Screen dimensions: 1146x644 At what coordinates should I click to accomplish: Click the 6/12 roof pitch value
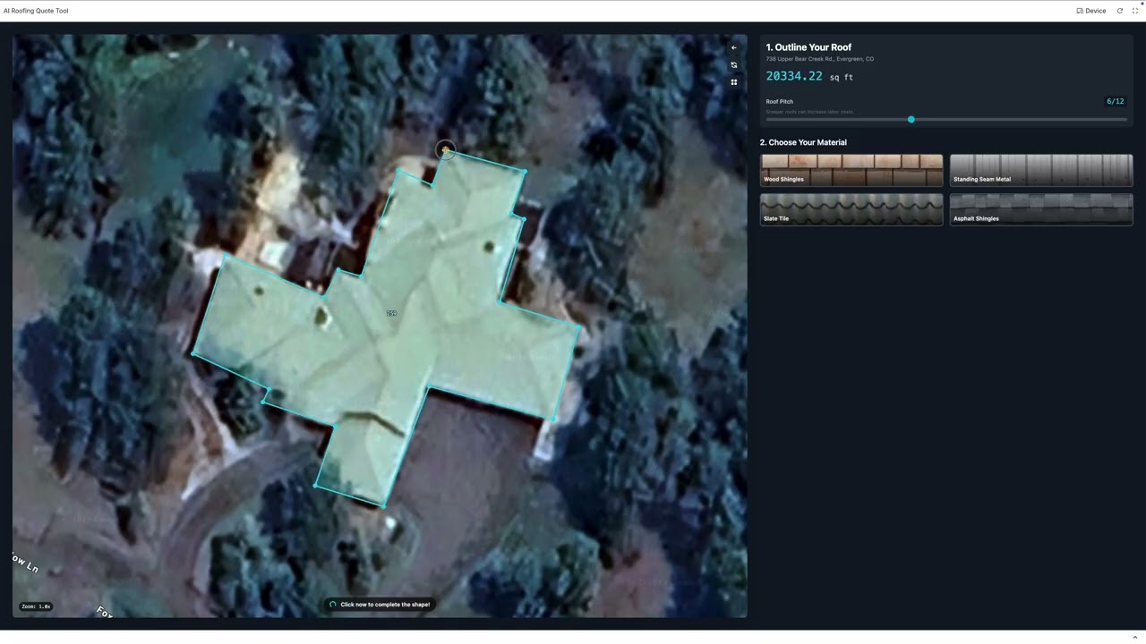point(1115,101)
